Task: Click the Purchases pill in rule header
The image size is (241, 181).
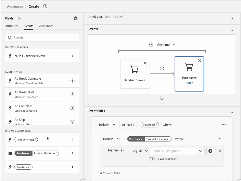Action: pyautogui.click(x=150, y=125)
